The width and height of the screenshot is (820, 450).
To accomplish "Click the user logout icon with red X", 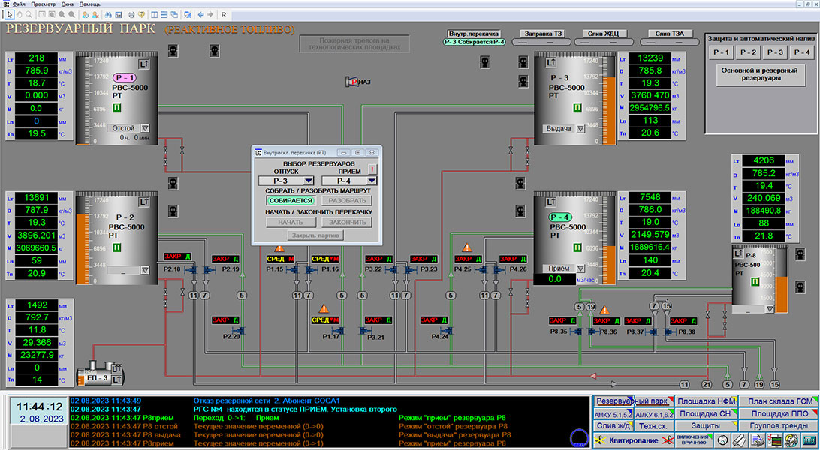I will tap(95, 14).
